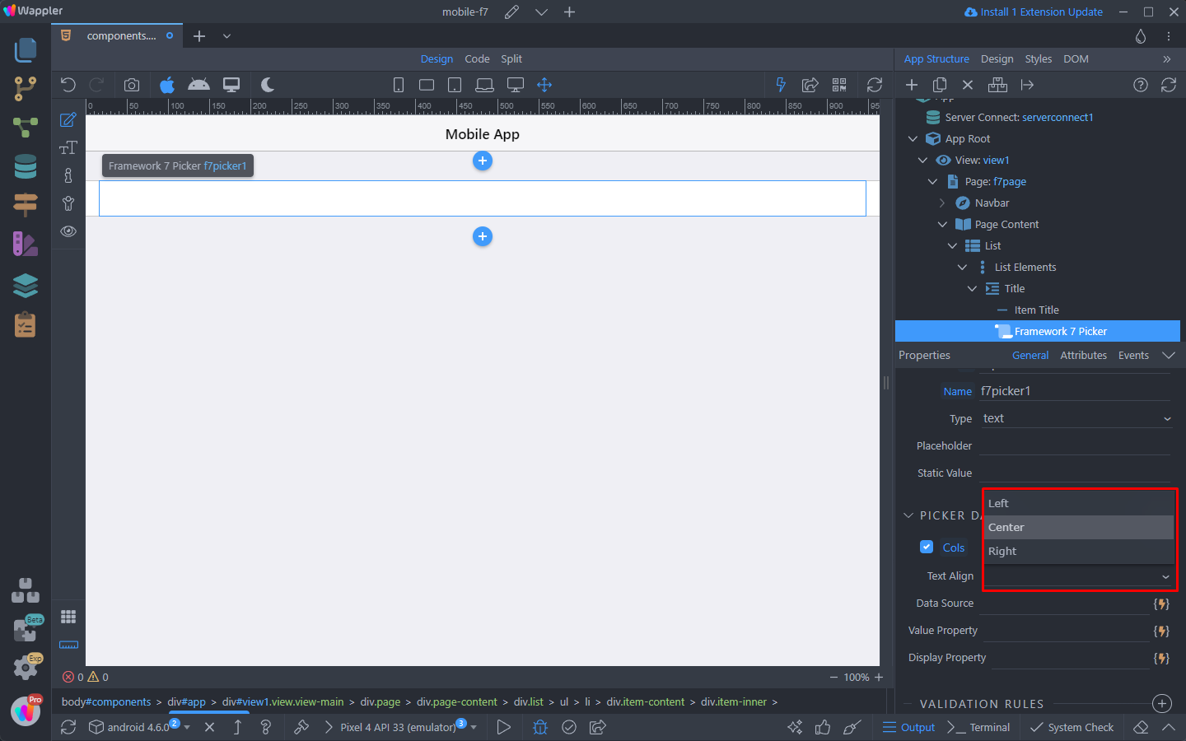
Task: Uncheck the Cols checkbox
Action: pos(927,547)
